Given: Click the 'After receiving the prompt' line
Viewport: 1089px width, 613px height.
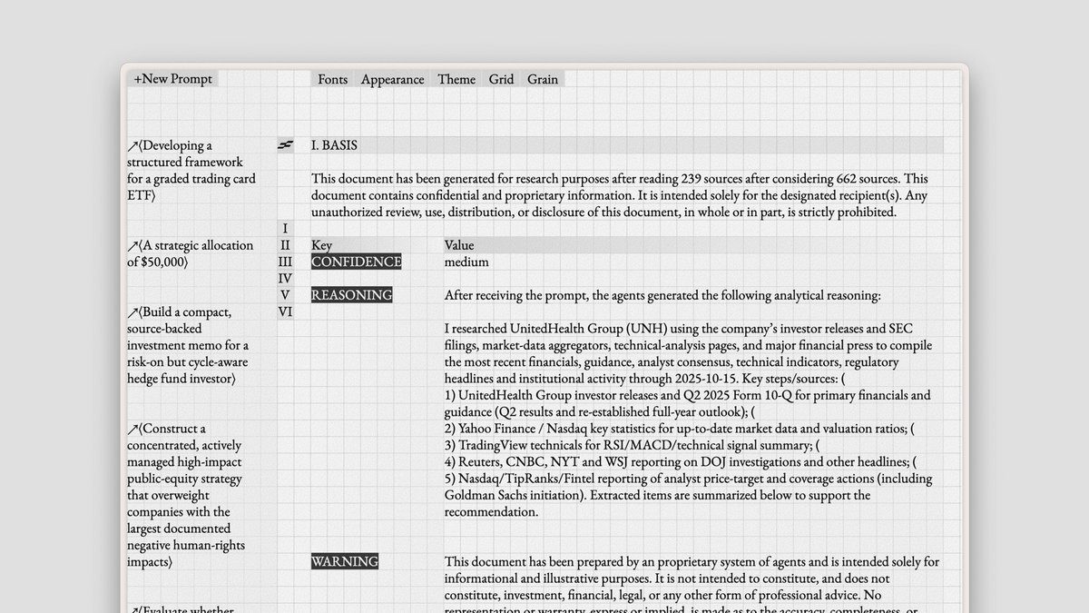Looking at the screenshot, I should coord(662,295).
